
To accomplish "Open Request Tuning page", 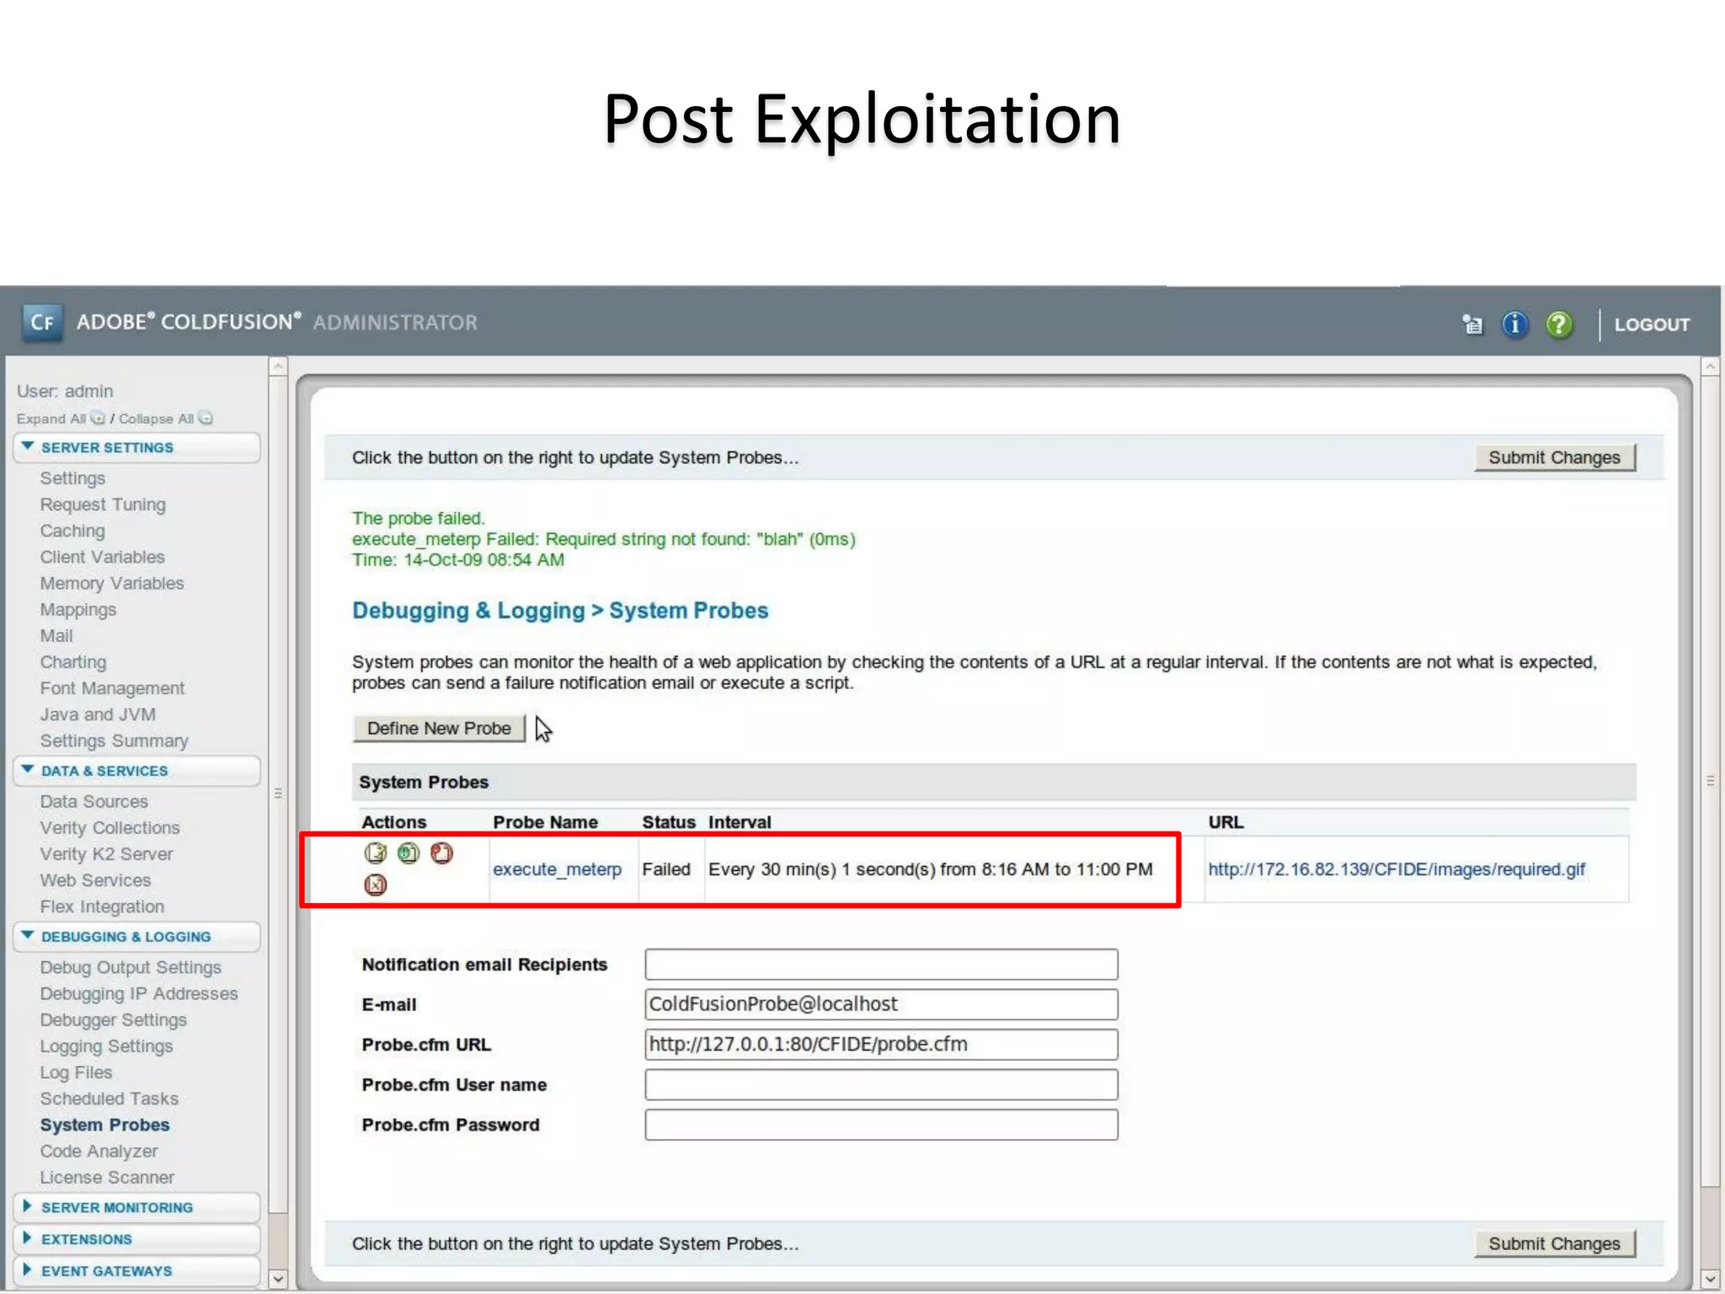I will 103,505.
